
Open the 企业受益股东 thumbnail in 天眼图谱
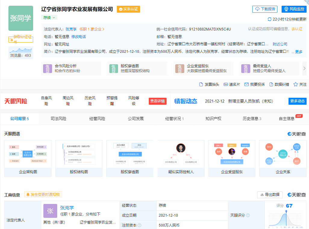pyautogui.click(x=232, y=158)
